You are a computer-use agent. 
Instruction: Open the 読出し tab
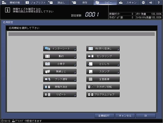click(x=58, y=3)
